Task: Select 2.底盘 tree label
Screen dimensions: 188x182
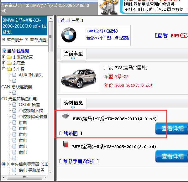Action: [19, 63]
